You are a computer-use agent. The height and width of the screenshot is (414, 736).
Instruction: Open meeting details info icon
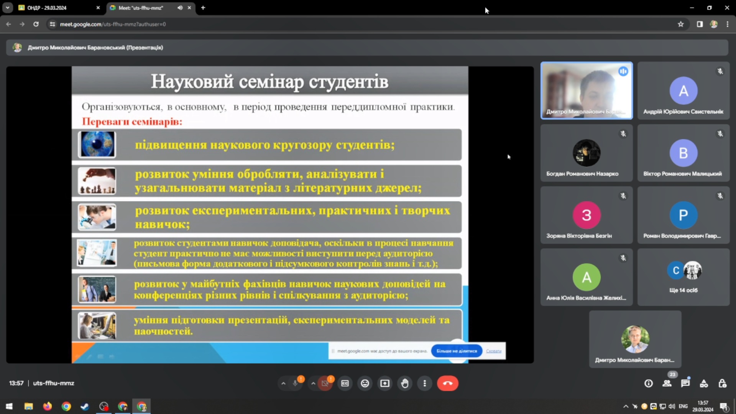coord(649,383)
